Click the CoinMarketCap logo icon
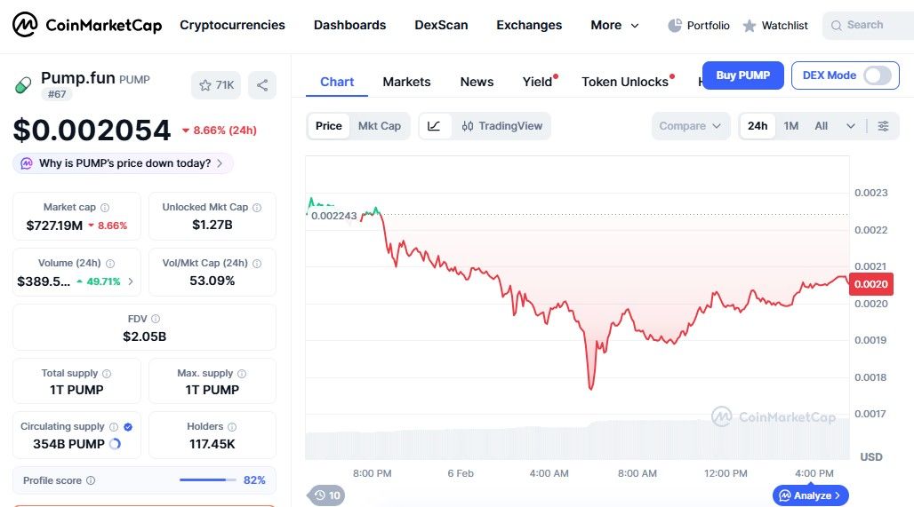 [25, 25]
